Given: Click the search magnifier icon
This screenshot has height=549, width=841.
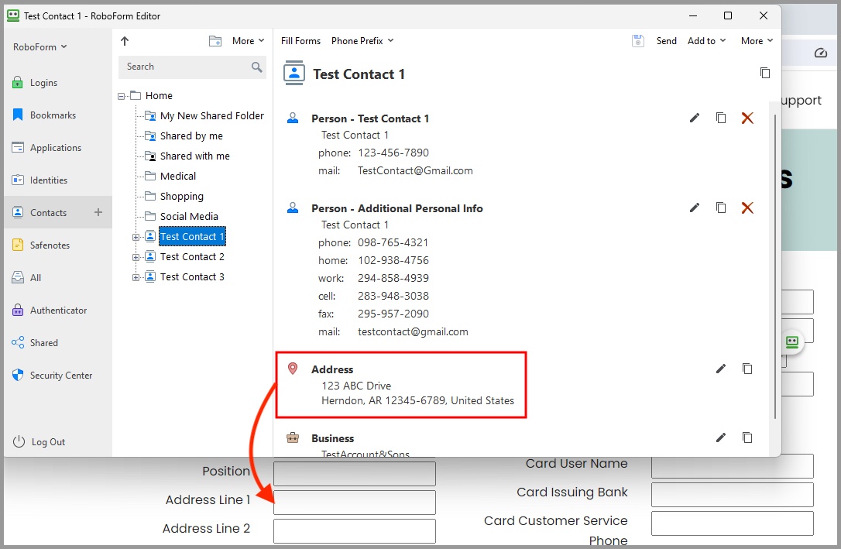Looking at the screenshot, I should (x=257, y=67).
